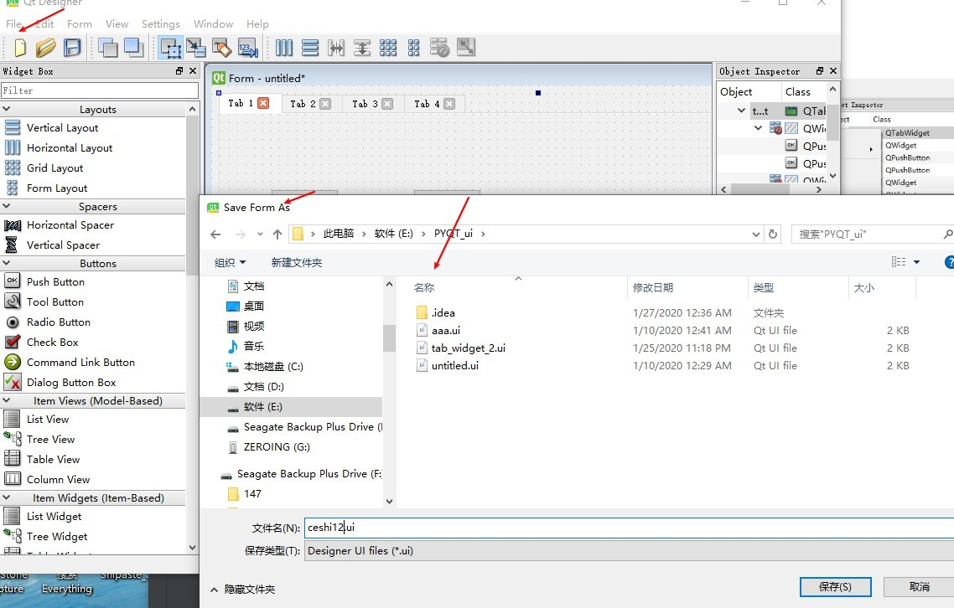Image resolution: width=954 pixels, height=608 pixels.
Task: Adjust widget size using the toolbar icon
Action: (x=467, y=48)
